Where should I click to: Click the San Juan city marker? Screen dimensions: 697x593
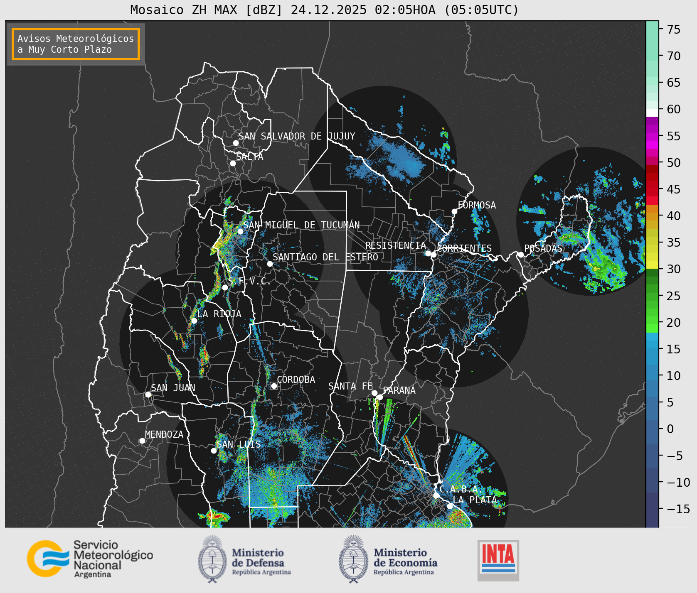click(148, 395)
